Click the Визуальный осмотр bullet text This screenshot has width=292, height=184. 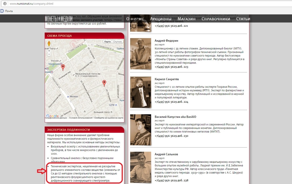[x=85, y=150]
